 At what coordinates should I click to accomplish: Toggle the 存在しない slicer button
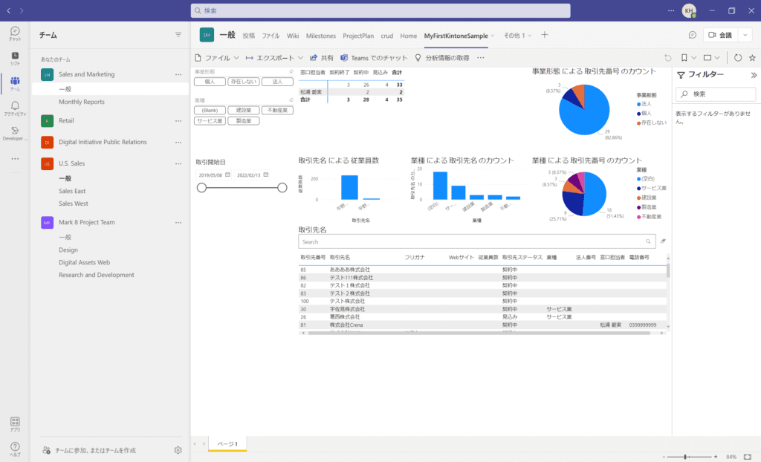click(244, 82)
